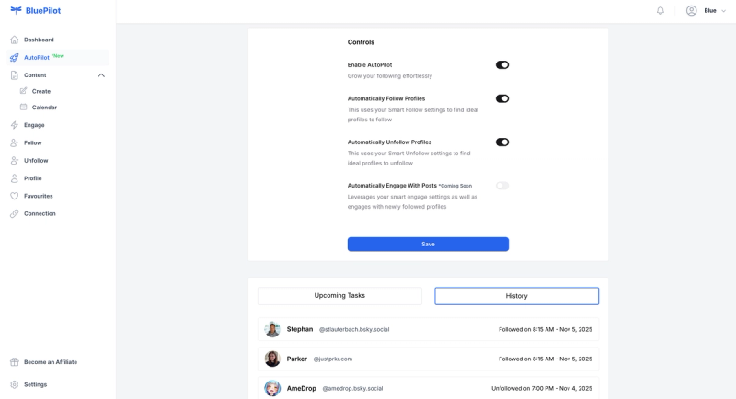Click Become an Affiliate link
The image size is (736, 399).
(x=51, y=362)
